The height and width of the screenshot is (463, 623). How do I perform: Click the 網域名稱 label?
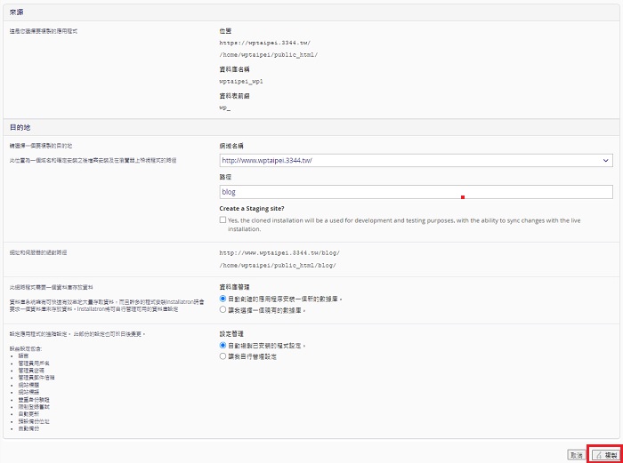coord(231,146)
